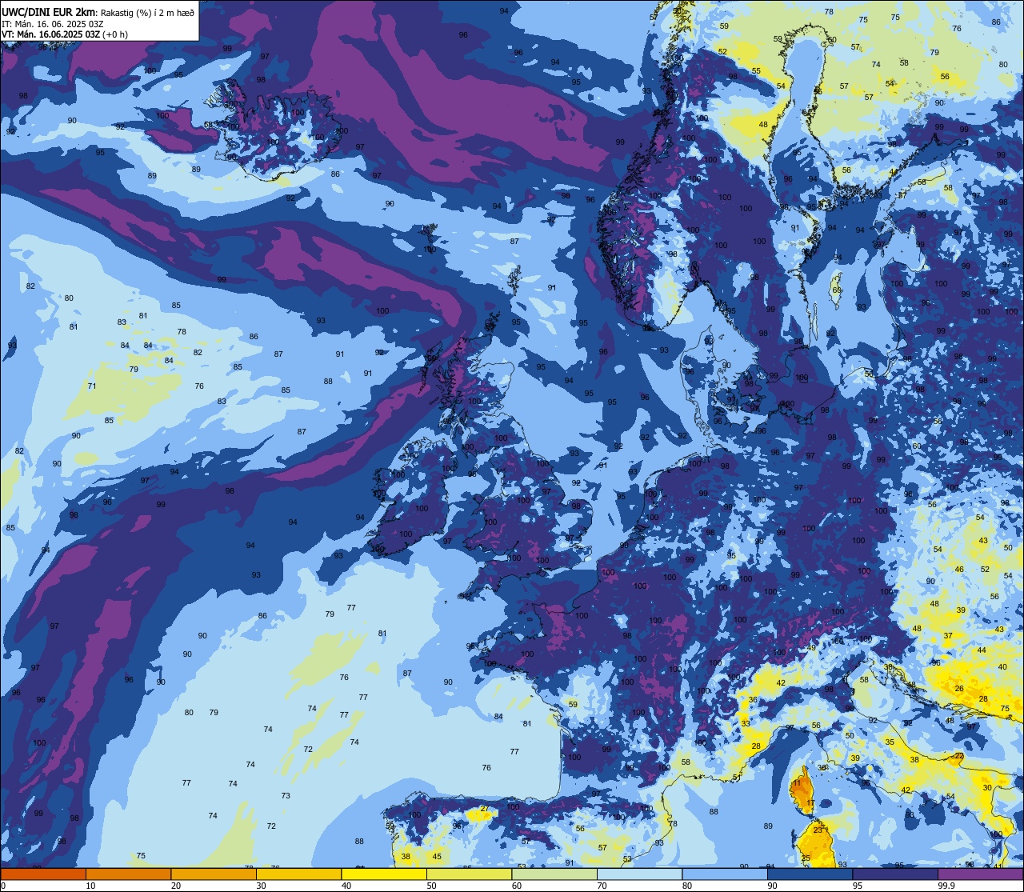Pick the pale green legend swatch between 60 and 70
This screenshot has width=1024, height=892.
[x=554, y=874]
